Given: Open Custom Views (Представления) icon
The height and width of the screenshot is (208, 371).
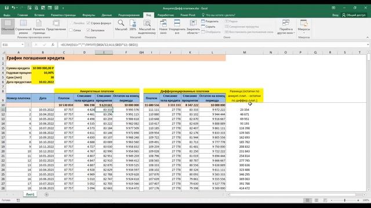Looking at the screenshot, I should pyautogui.click(x=56, y=25).
